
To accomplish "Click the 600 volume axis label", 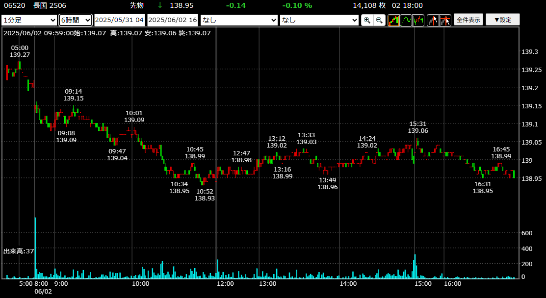I will [x=526, y=233].
